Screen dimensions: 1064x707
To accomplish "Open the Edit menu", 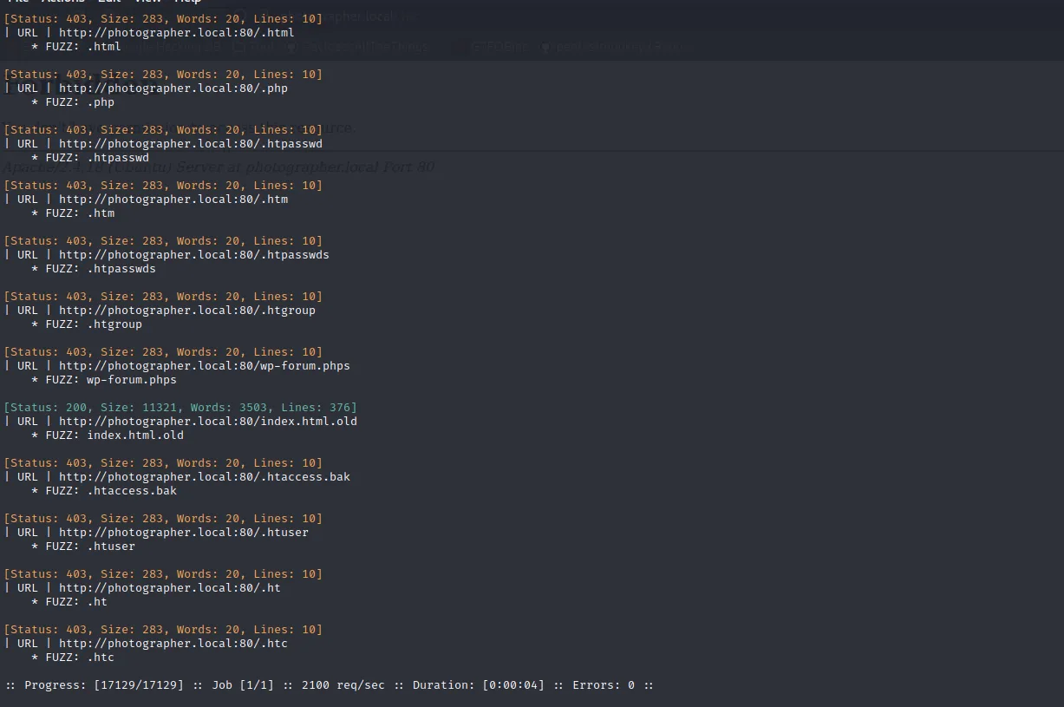I will pos(109,2).
